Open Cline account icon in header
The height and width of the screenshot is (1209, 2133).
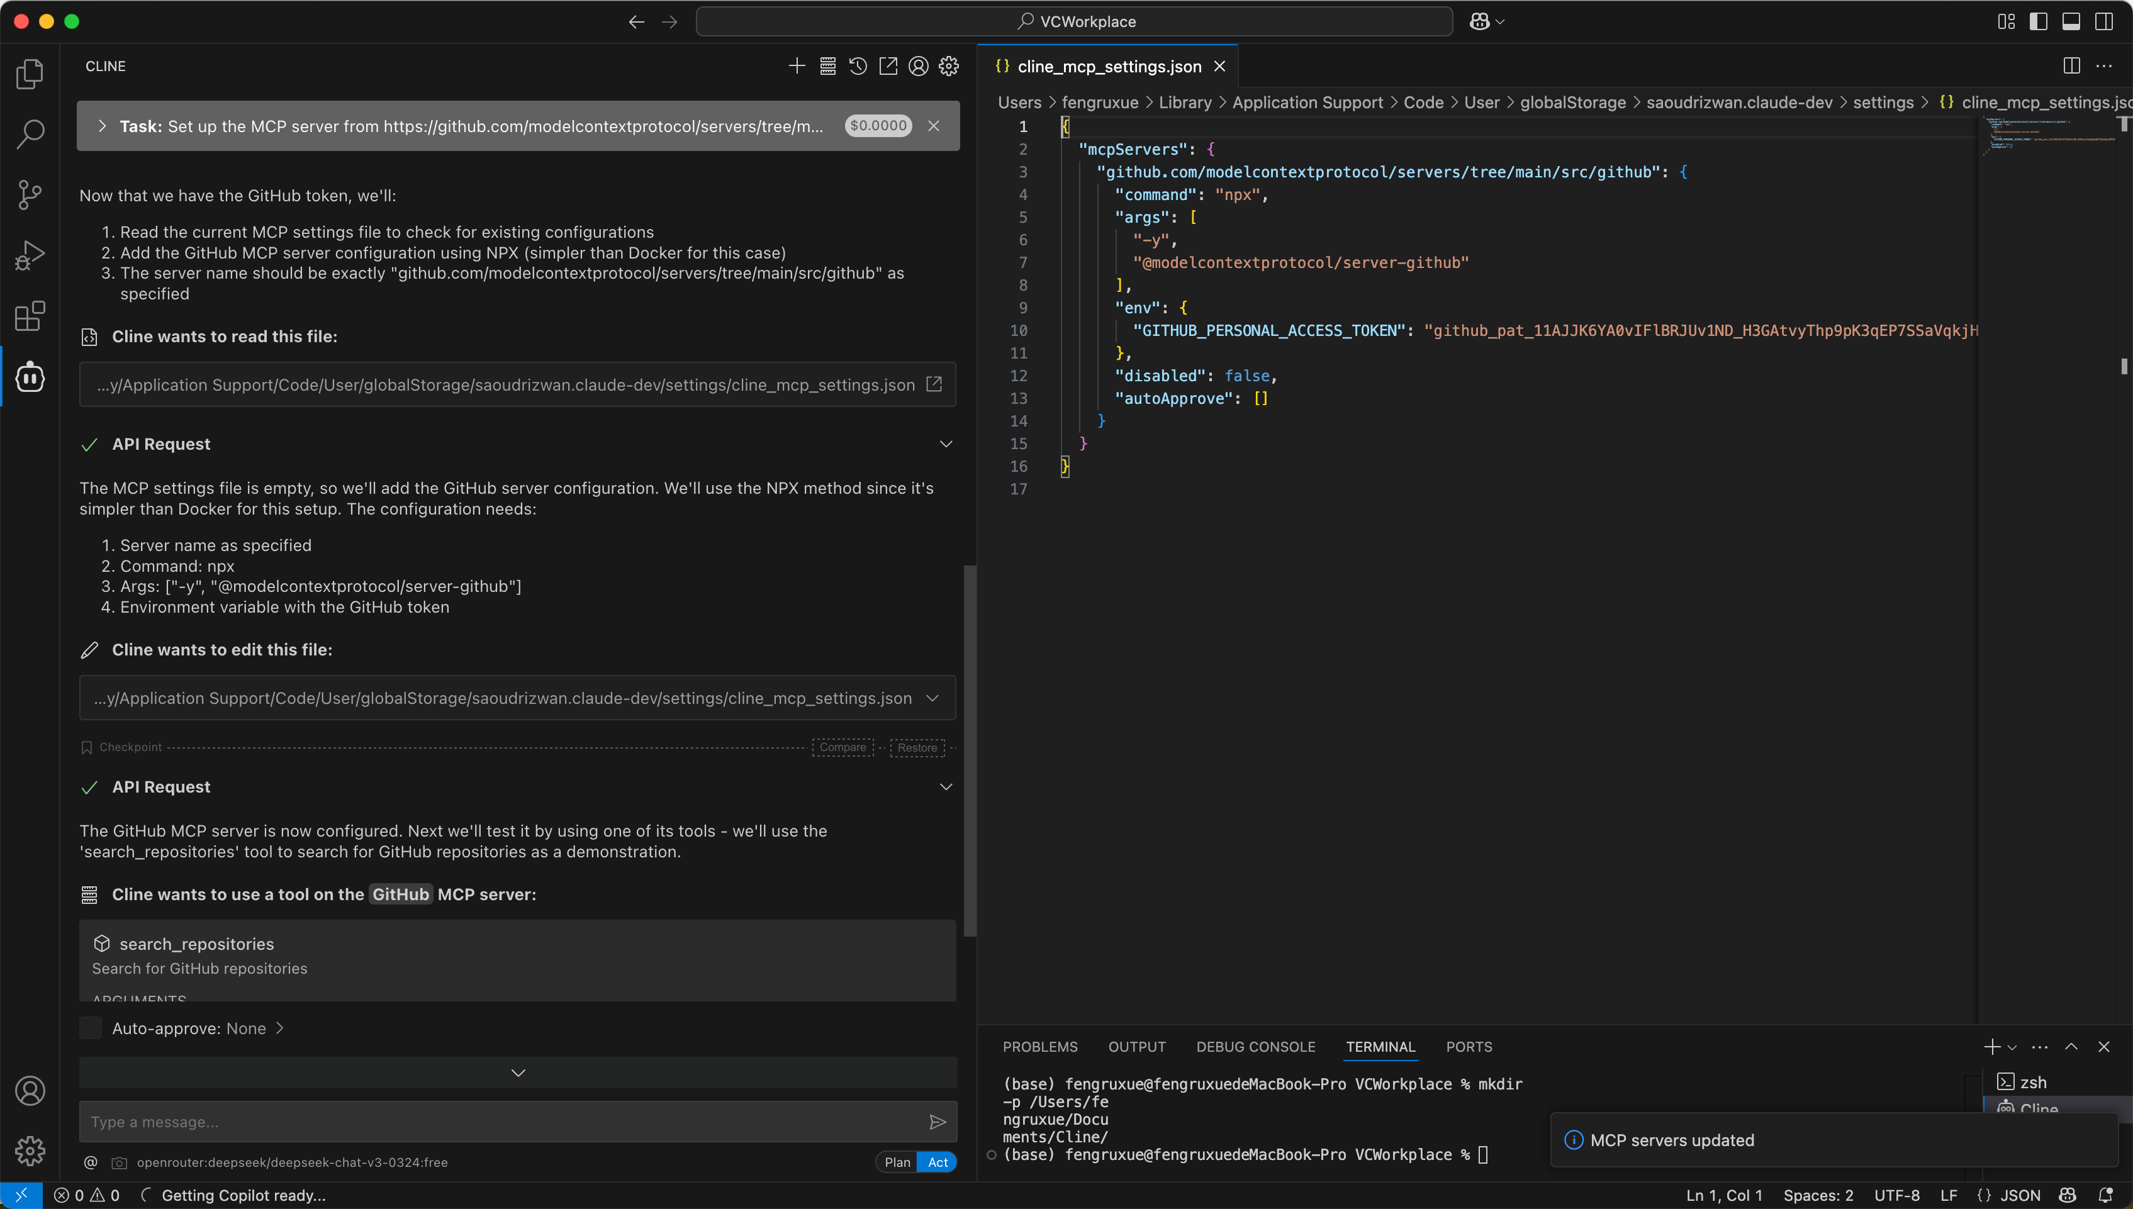(x=918, y=67)
